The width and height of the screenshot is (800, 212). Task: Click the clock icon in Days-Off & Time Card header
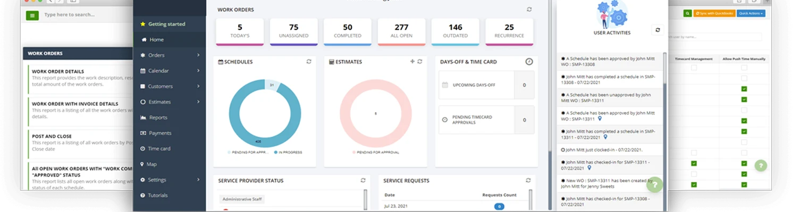point(529,61)
